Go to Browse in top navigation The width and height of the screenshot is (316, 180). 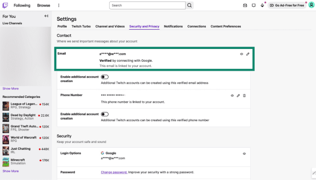[43, 5]
